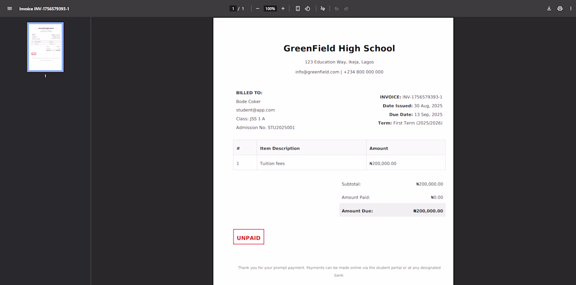Click the address 123 Education Way text

pos(339,62)
